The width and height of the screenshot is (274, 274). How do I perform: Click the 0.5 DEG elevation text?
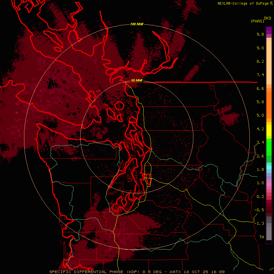pyautogui.click(x=153, y=272)
